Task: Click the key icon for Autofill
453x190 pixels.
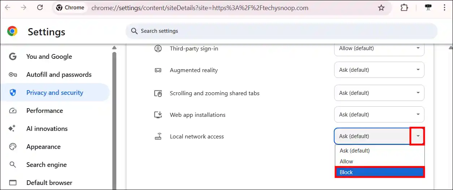Action: (13, 75)
